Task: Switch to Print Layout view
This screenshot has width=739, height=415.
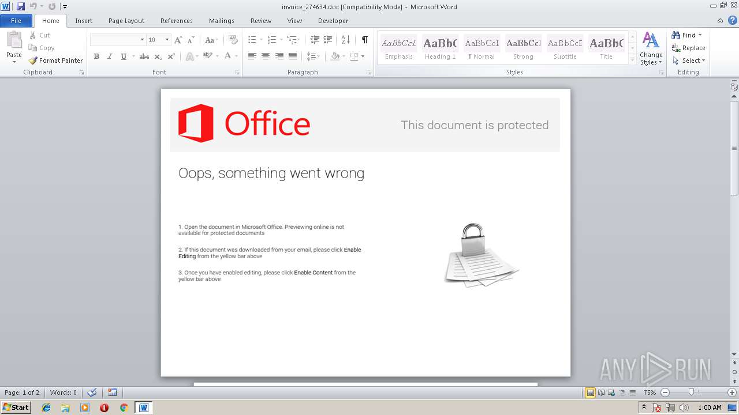Action: [x=590, y=393]
